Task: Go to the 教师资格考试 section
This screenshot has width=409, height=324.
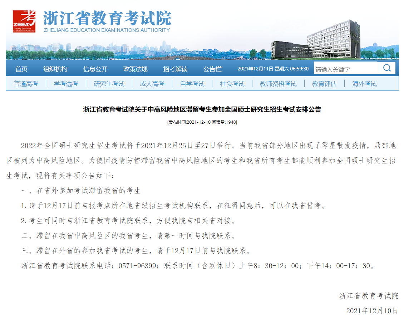Action: (x=278, y=84)
